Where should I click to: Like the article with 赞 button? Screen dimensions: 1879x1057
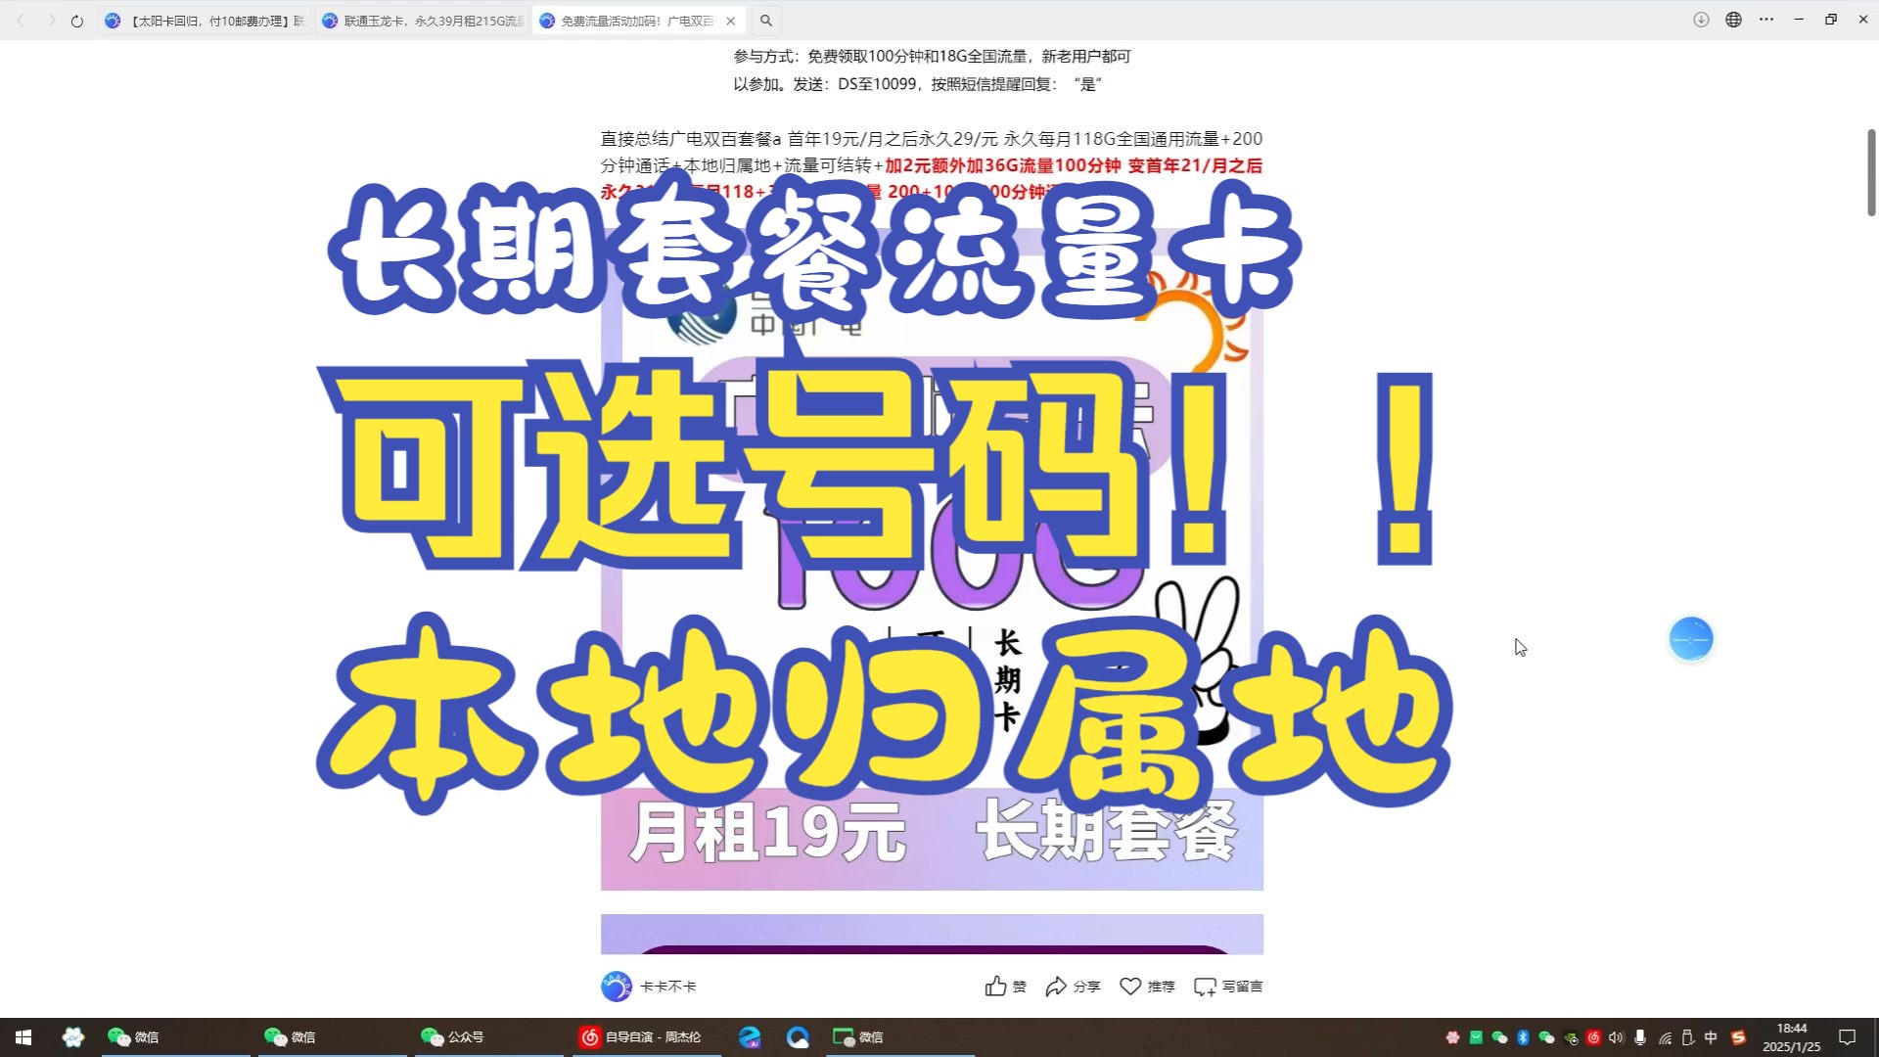(x=1006, y=987)
